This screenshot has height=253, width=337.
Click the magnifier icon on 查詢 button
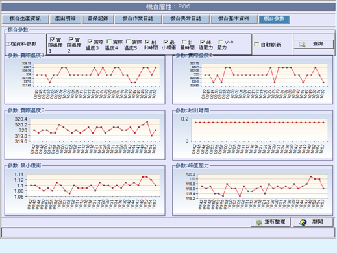coord(302,44)
